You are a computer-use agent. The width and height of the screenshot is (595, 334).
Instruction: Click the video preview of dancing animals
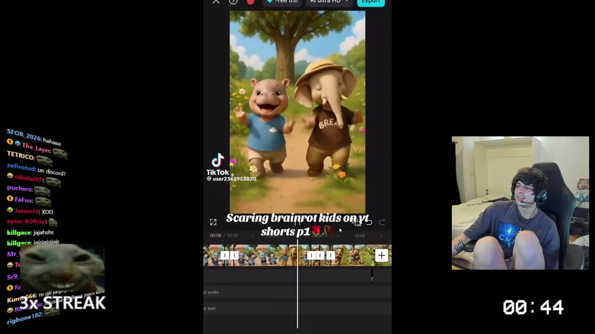(297, 112)
